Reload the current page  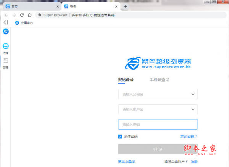22,15
